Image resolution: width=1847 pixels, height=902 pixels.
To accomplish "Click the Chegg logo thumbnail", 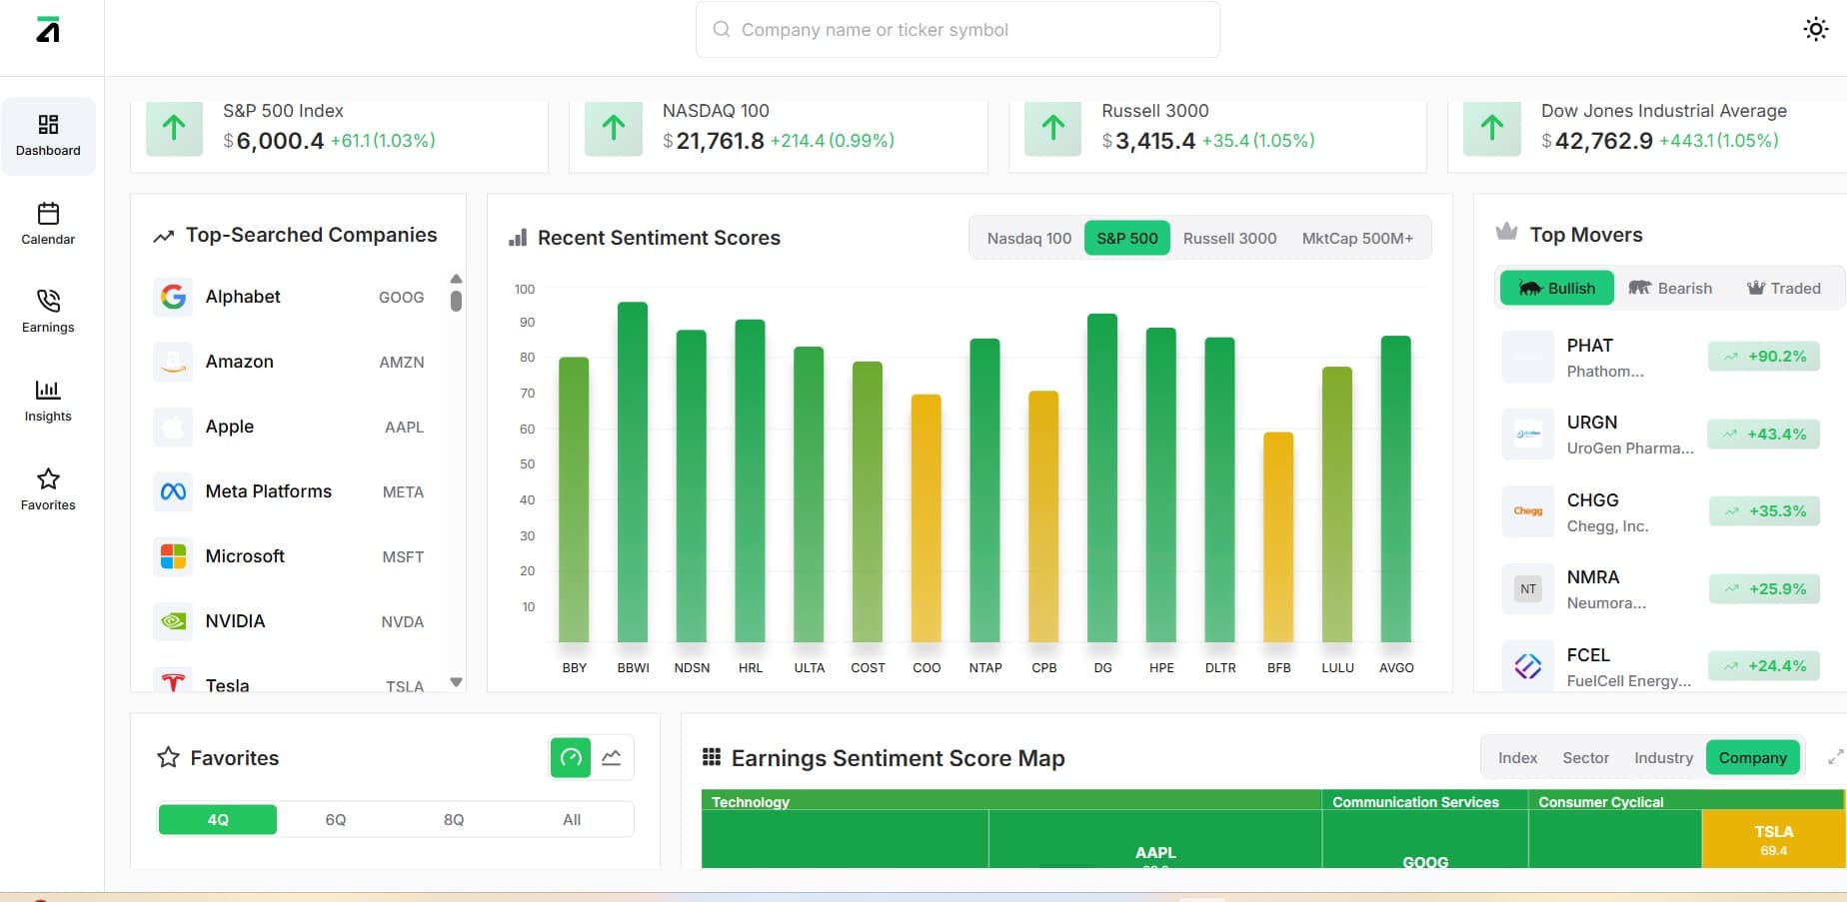I will pyautogui.click(x=1528, y=511).
